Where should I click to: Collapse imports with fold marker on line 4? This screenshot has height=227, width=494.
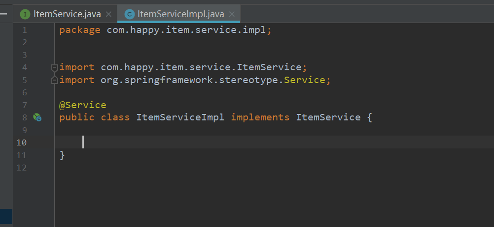click(x=55, y=67)
